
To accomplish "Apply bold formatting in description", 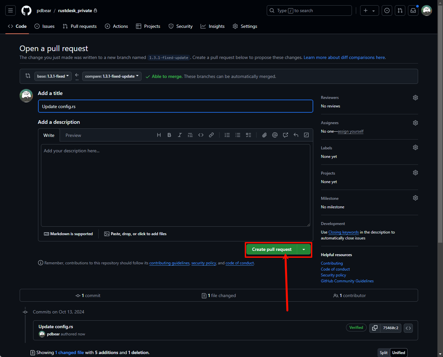I will (x=169, y=135).
